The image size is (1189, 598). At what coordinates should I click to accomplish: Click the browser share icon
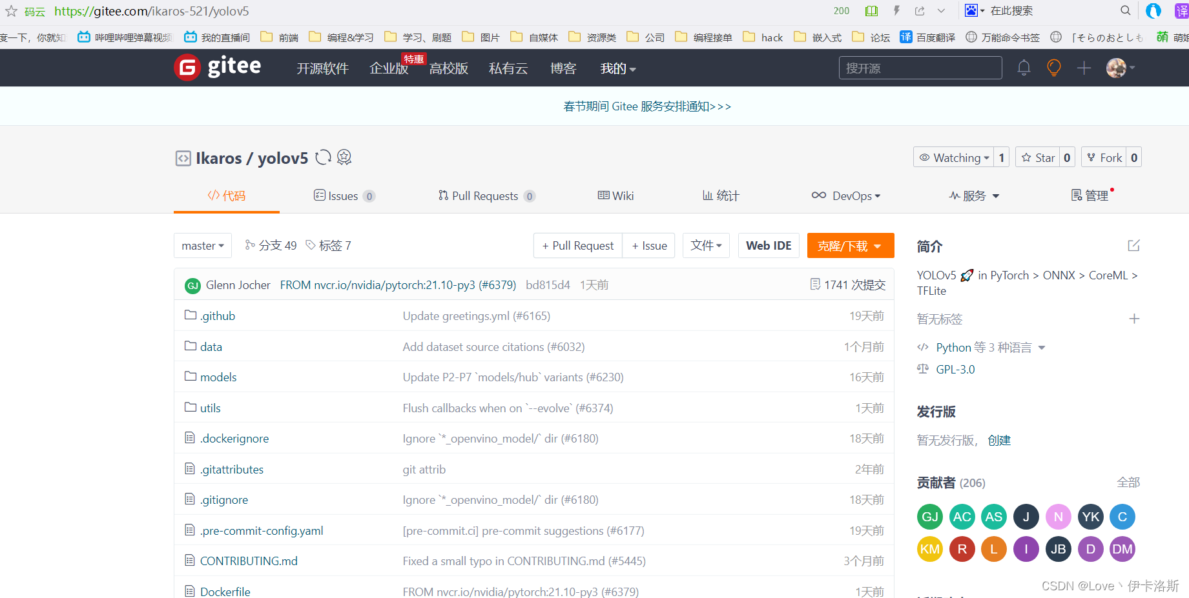click(x=920, y=11)
